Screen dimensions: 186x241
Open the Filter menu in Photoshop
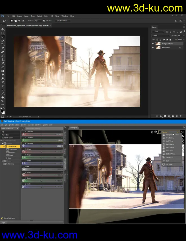[46, 16]
